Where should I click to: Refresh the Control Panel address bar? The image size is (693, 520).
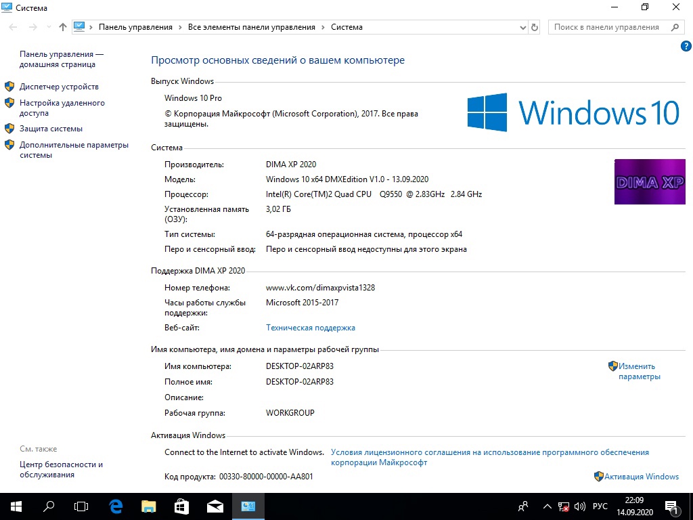click(x=535, y=27)
